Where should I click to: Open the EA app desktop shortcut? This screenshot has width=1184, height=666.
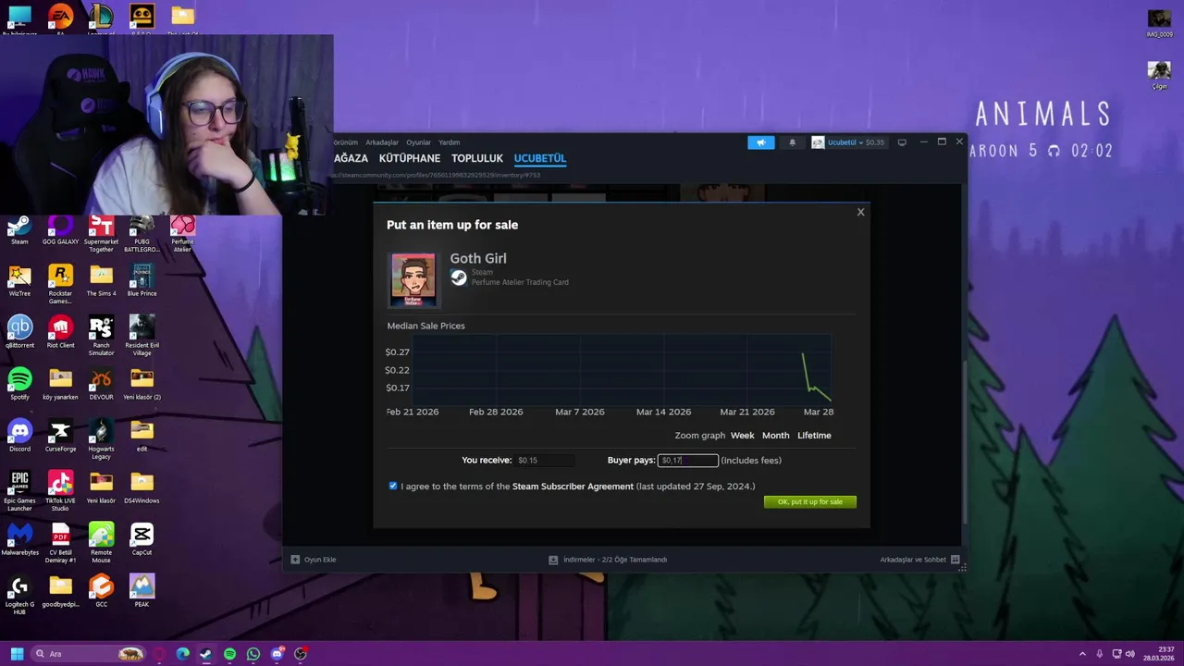(x=60, y=18)
